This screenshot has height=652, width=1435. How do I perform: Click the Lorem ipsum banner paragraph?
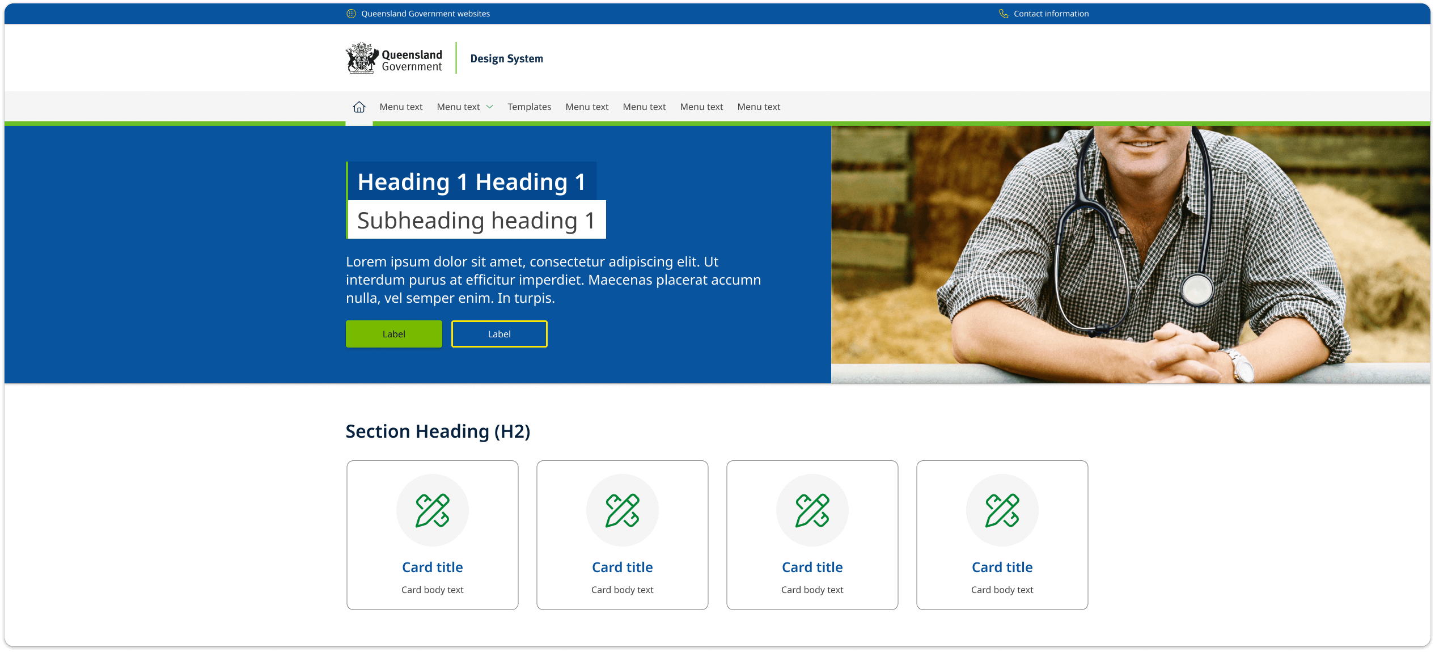[x=553, y=280]
